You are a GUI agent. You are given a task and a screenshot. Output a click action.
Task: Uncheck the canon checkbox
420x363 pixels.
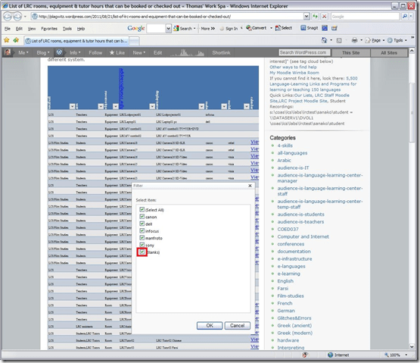point(142,217)
